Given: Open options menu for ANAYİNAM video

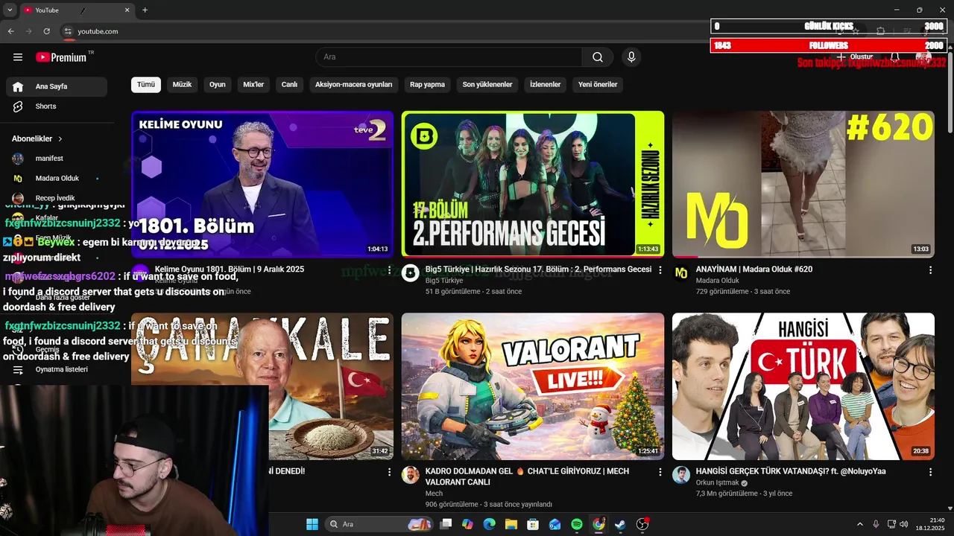Looking at the screenshot, I should 930,270.
